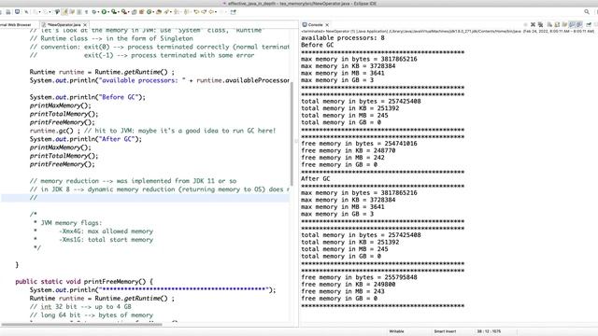
Task: Click 'Before GC' println code line
Action: tap(88, 97)
